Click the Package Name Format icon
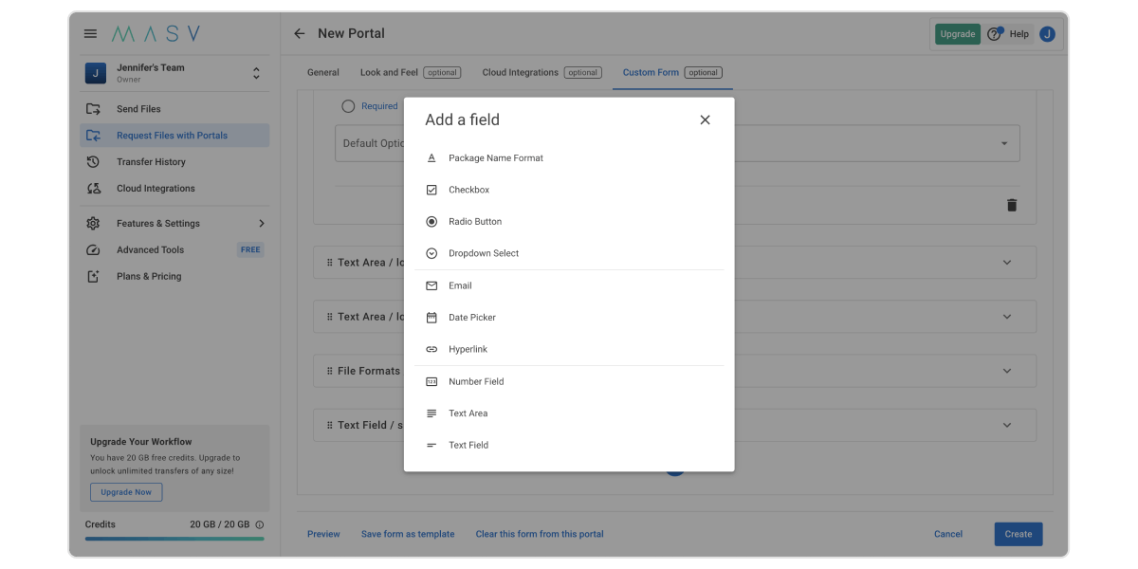This screenshot has width=1138, height=569. (x=431, y=158)
